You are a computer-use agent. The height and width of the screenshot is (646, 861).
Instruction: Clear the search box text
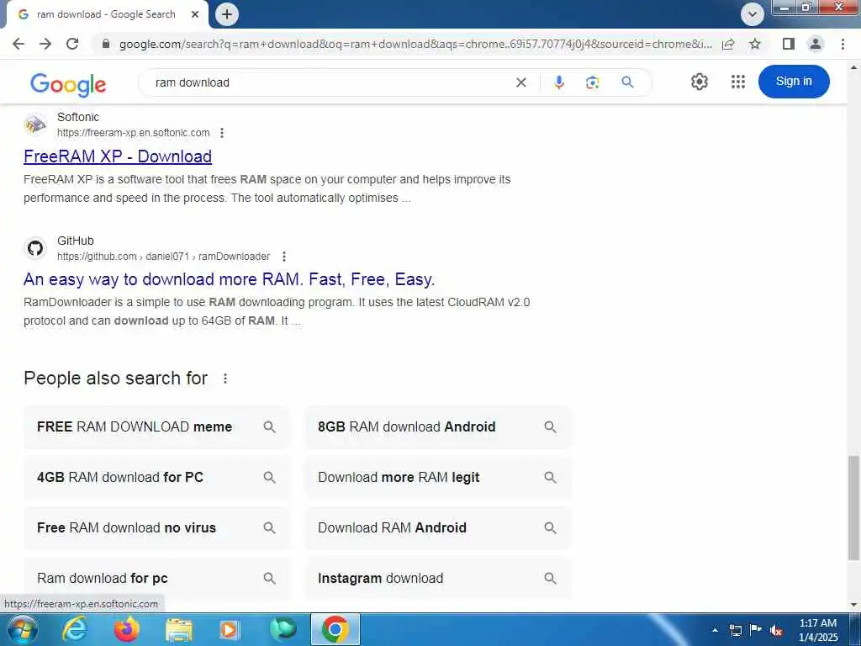coord(521,83)
